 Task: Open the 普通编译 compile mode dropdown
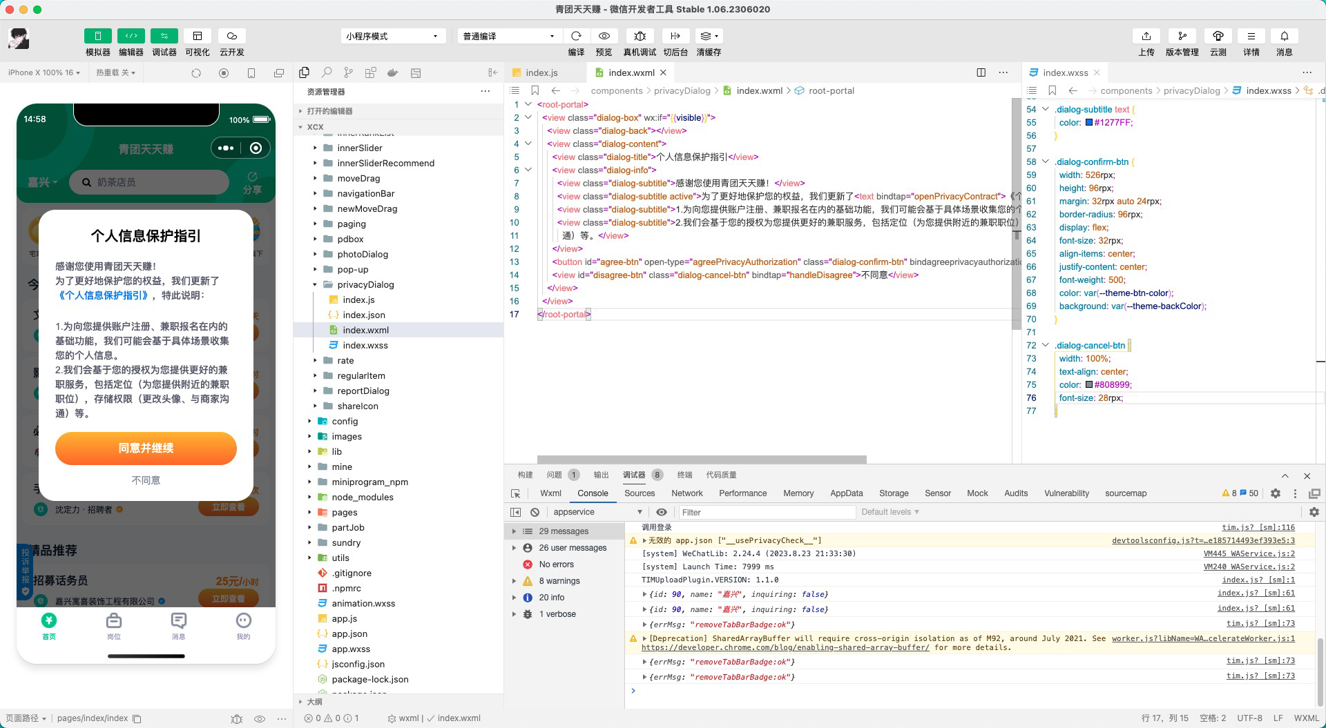click(508, 36)
